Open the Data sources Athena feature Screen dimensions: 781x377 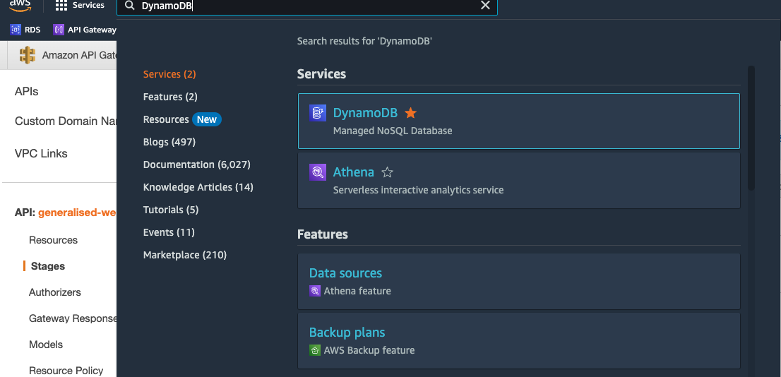click(345, 273)
